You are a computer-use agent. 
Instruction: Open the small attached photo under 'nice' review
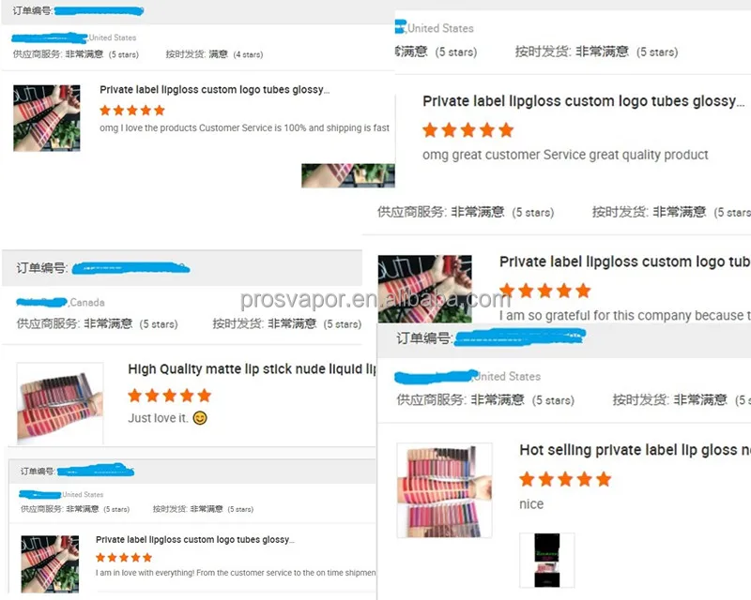coord(547,561)
